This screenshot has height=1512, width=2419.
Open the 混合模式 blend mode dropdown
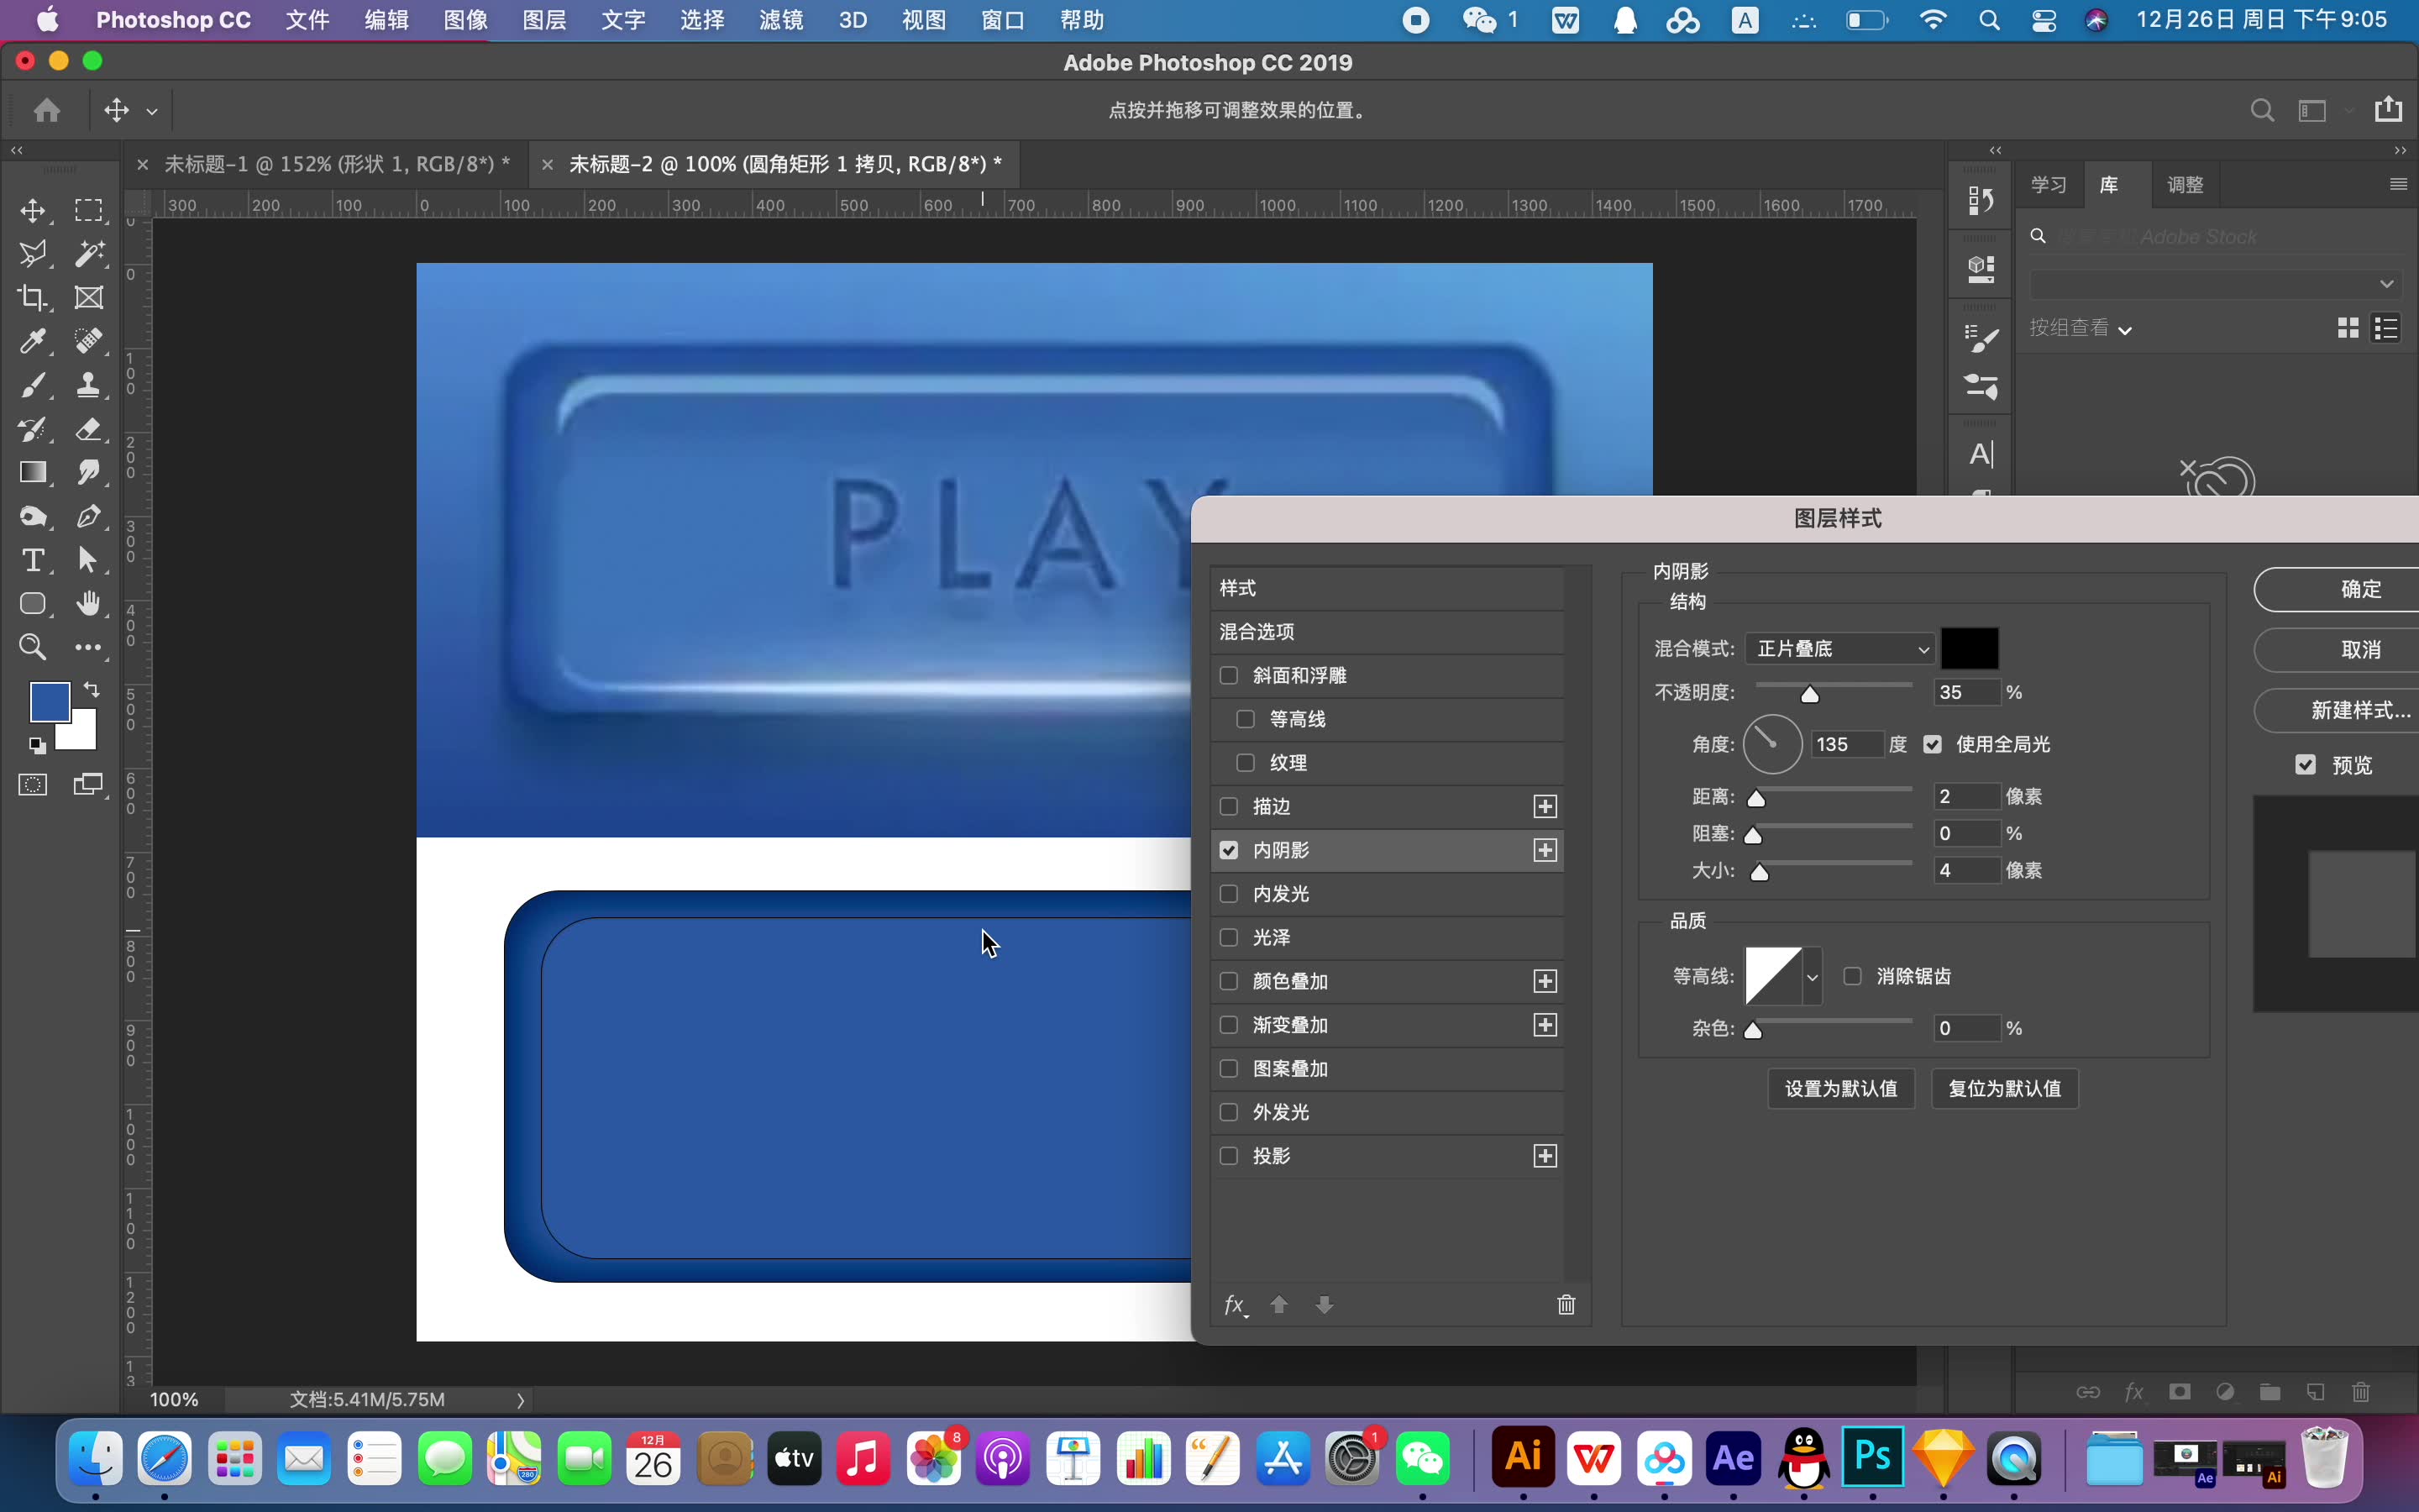1839,649
